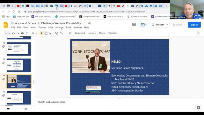Screen dimensions: 204x115
Task: Open the SCFLMT Virtual Eco bookmark
Action: coord(138,17)
